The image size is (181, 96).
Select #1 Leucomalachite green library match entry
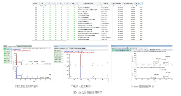coord(122,50)
